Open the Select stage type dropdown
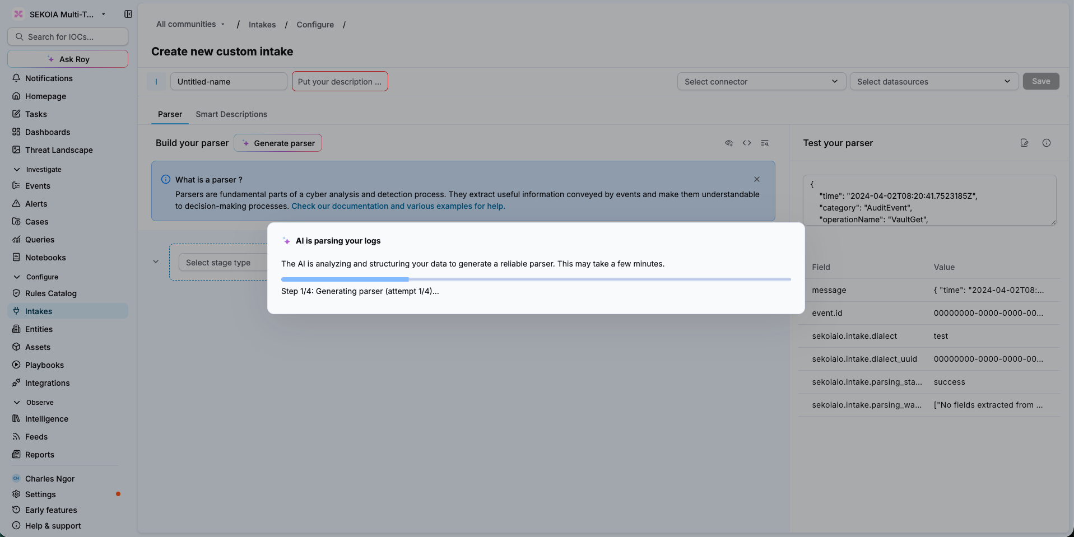The image size is (1074, 537). (223, 263)
